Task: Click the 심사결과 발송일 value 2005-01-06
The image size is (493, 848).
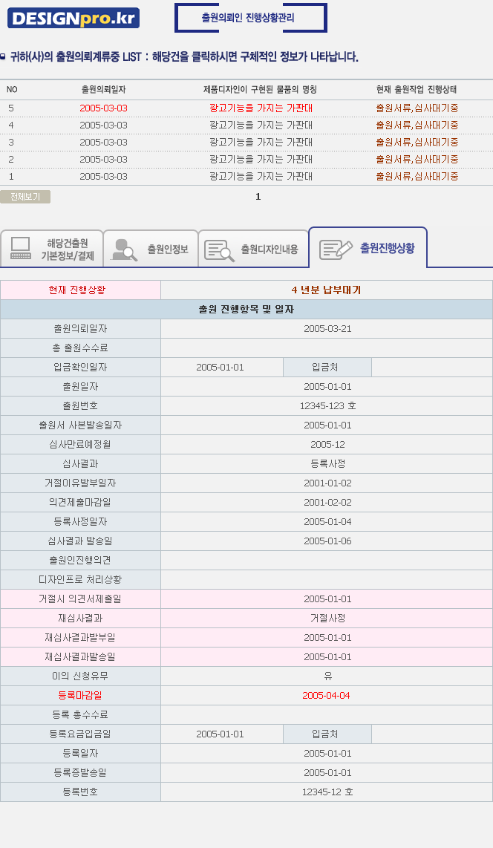Action: [327, 541]
